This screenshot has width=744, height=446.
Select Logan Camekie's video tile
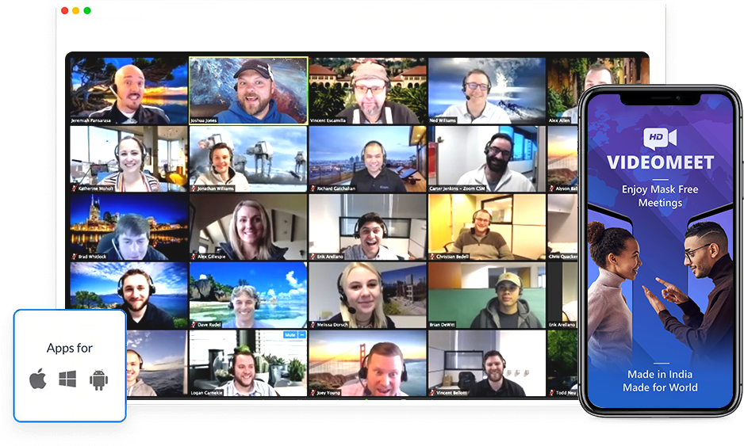click(x=248, y=363)
